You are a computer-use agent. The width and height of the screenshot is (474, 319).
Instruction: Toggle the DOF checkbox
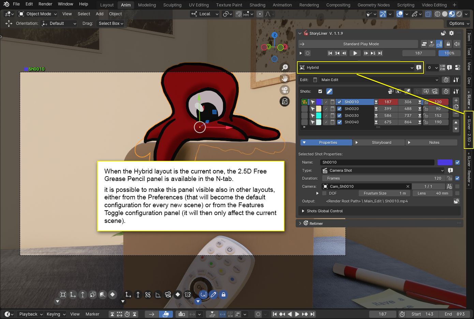coord(324,193)
